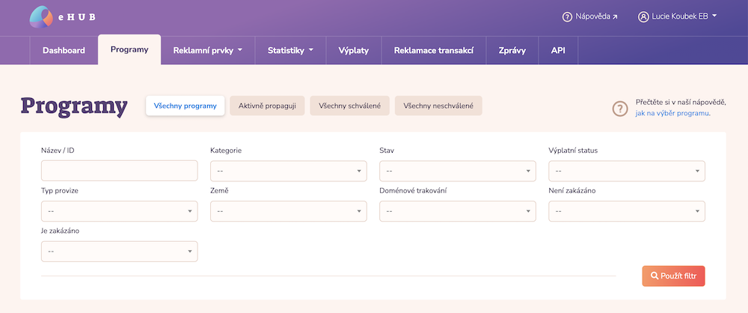This screenshot has height=313, width=748.
Task: Follow the 'jak na výběr programu' link
Action: (672, 113)
